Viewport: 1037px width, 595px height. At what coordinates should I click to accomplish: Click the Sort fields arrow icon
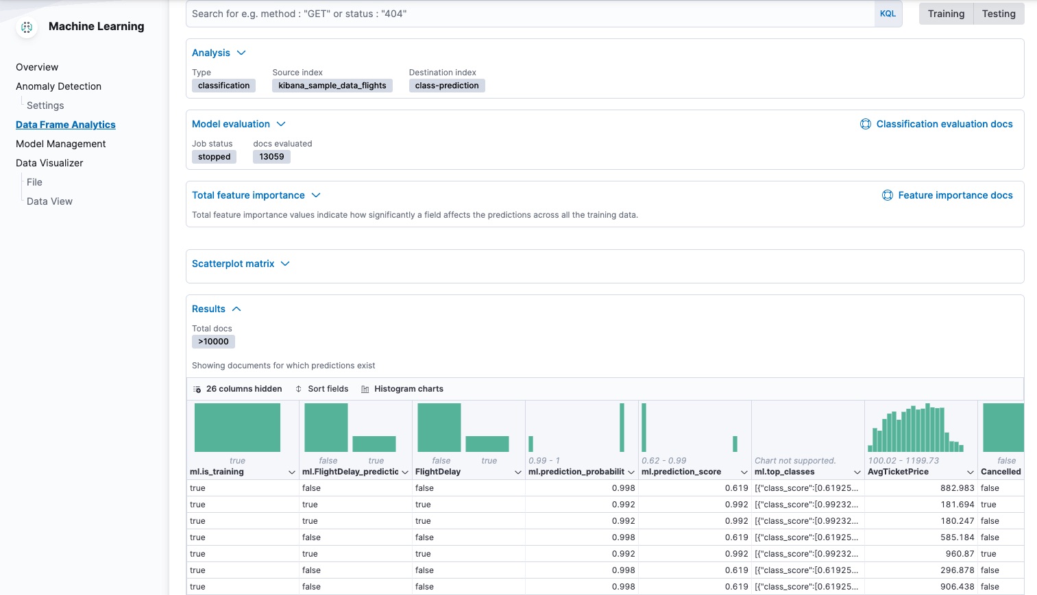[x=297, y=388]
